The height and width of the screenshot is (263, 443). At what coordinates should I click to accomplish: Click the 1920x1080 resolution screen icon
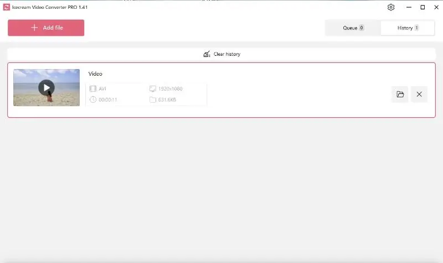click(153, 89)
